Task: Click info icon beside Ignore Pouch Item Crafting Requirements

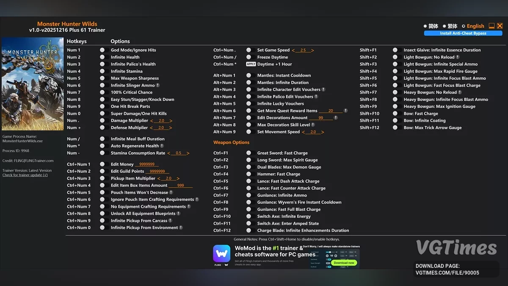Action: click(197, 200)
